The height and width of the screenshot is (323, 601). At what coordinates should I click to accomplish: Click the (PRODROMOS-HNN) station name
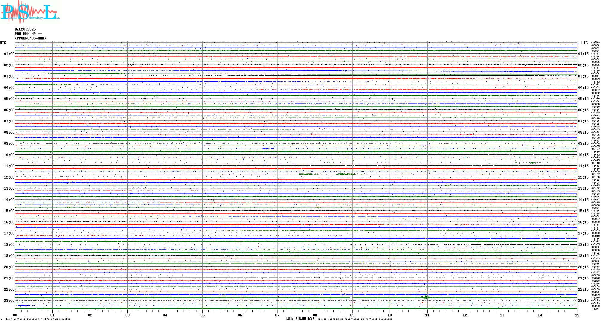click(x=30, y=38)
